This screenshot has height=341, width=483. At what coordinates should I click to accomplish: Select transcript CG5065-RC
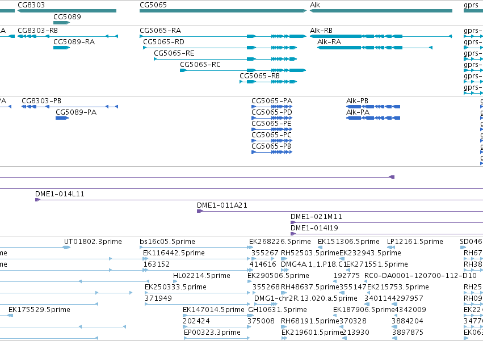(x=243, y=70)
